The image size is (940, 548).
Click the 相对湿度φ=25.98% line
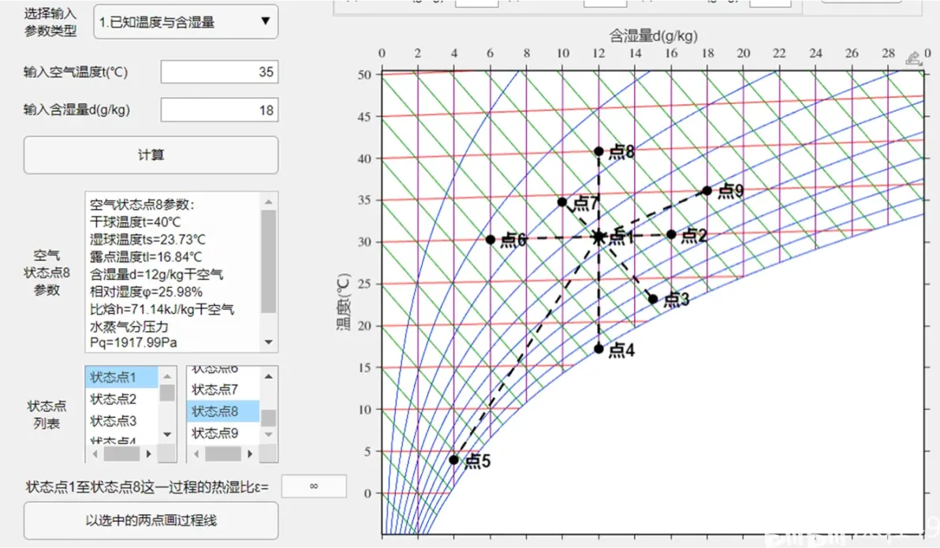[x=146, y=292]
